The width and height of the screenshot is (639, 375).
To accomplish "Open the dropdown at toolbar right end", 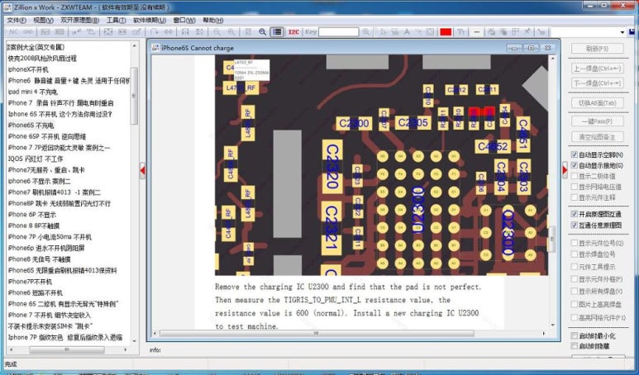I will (622, 32).
